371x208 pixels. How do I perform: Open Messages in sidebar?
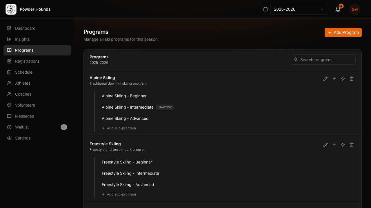(37, 116)
